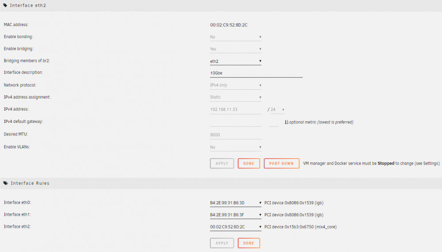Image resolution: width=442 pixels, height=252 pixels.
Task: Open the Network protocol dropdown
Action: [236, 85]
